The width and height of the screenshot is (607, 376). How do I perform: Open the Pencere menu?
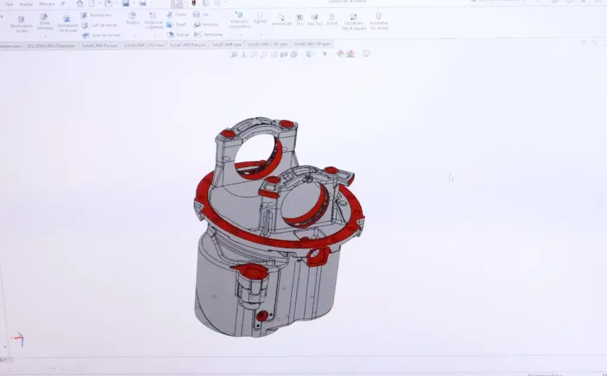(x=47, y=4)
